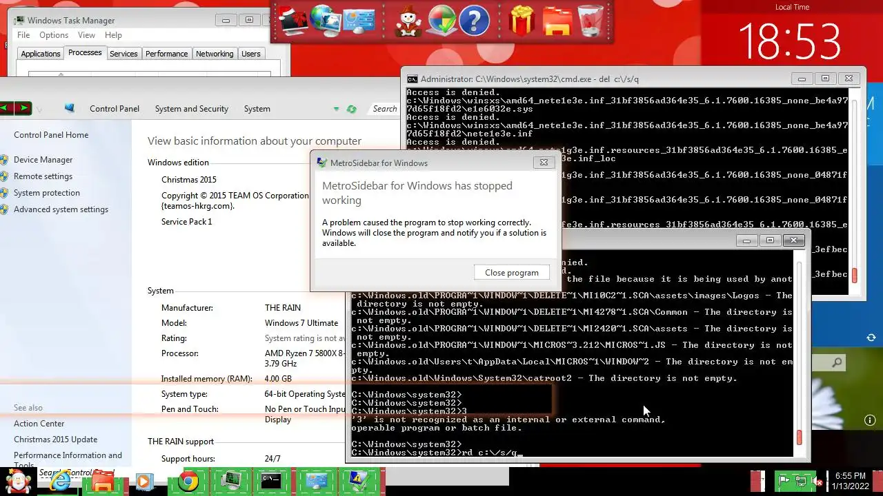The image size is (883, 496).
Task: Click the magnifier search icon at right edge
Action: (837, 362)
